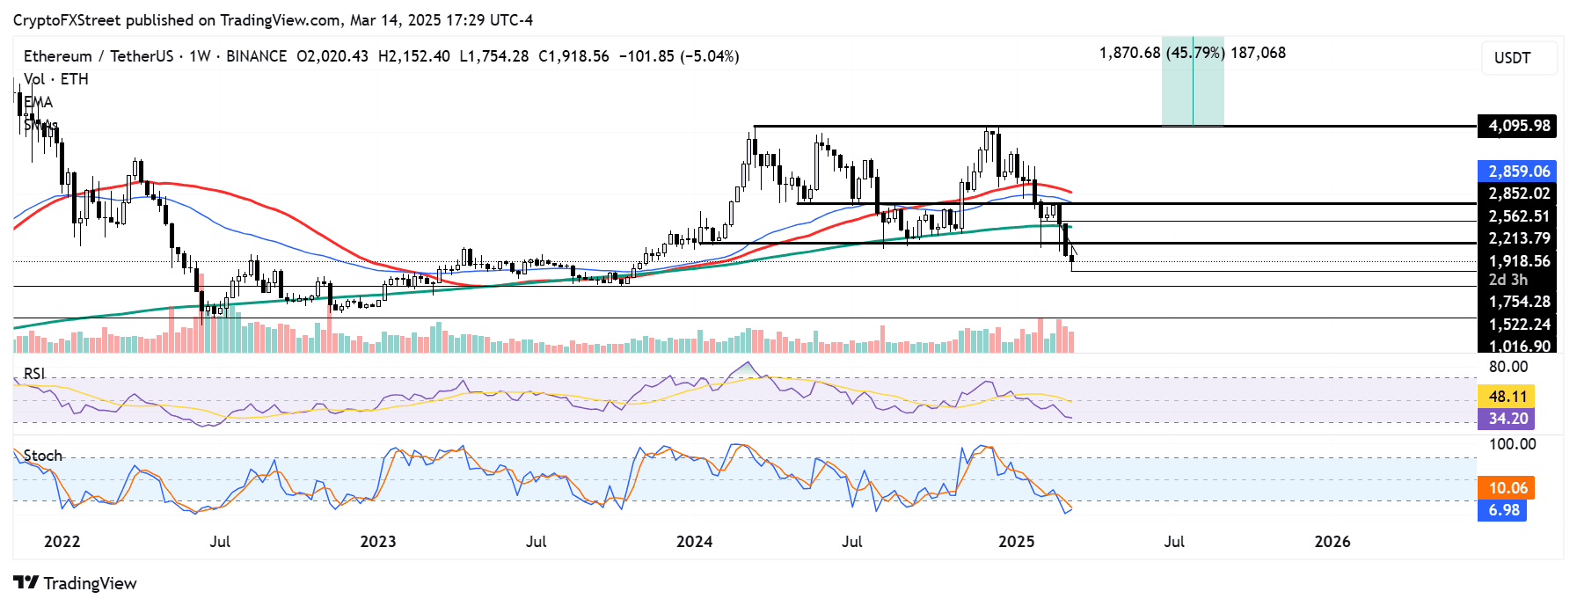Select the 2025 label on time axis

(1017, 542)
